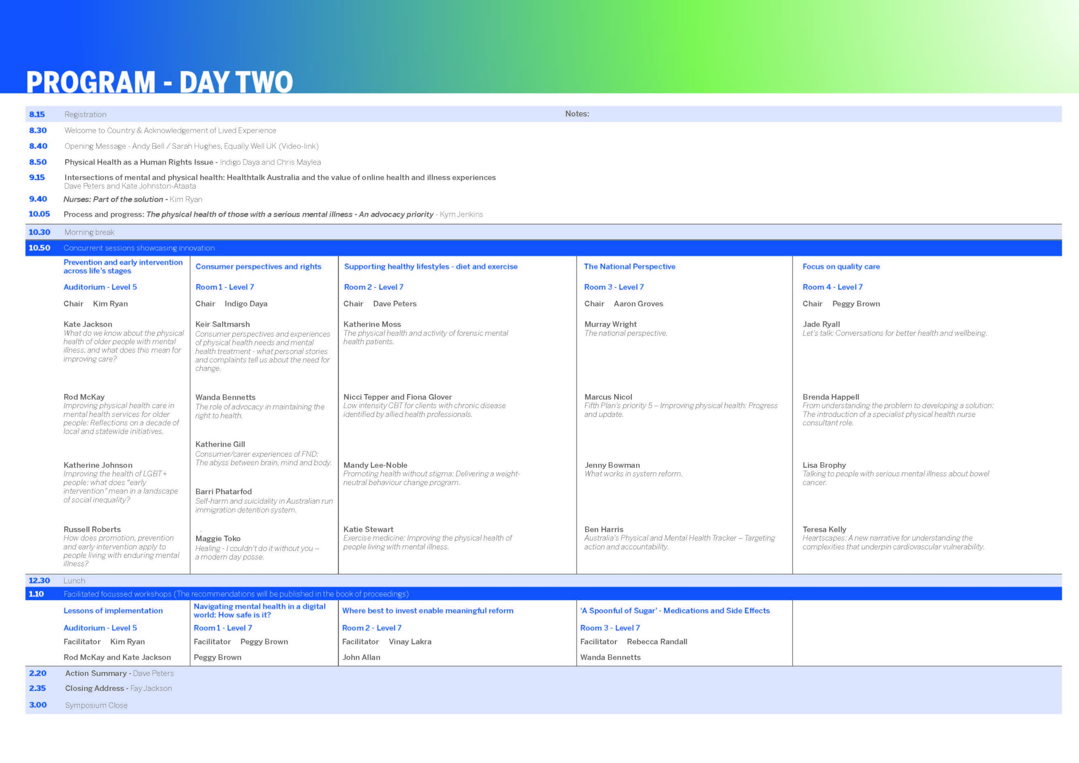The height and width of the screenshot is (763, 1079).
Task: Click Room 4 - Level 7 label
Action: [832, 287]
